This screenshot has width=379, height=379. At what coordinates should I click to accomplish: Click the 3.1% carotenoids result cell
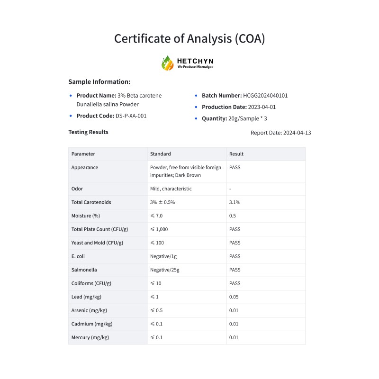pos(235,202)
